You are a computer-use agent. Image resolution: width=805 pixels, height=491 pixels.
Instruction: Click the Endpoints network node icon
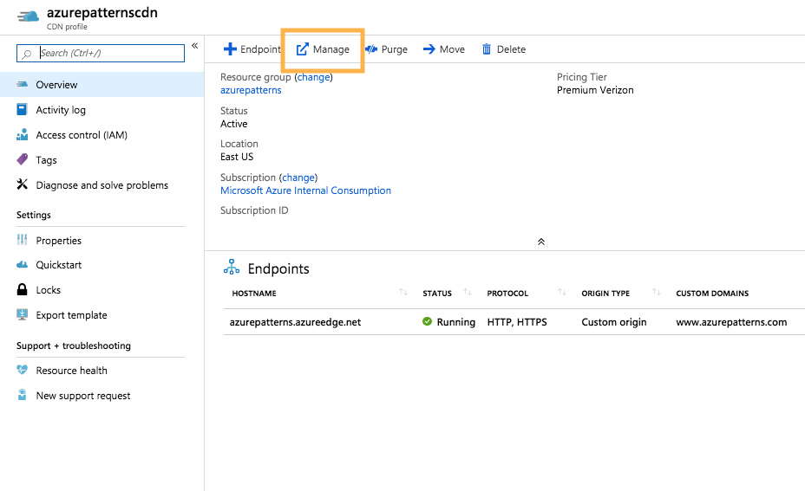[232, 267]
